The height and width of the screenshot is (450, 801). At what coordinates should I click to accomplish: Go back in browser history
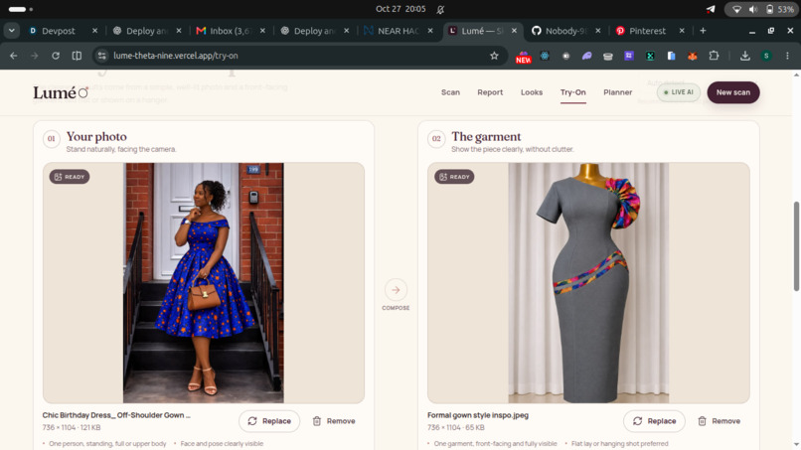pyautogui.click(x=14, y=56)
